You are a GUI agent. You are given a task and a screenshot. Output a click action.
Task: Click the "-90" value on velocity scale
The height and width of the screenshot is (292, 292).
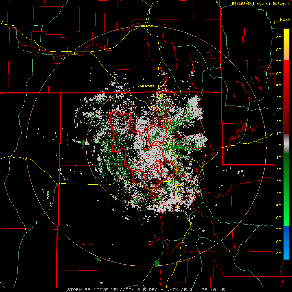tap(277, 254)
